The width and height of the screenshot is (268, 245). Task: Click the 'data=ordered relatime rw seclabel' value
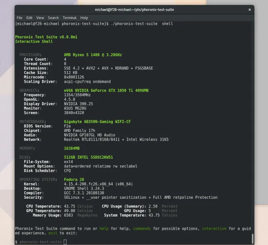click(x=101, y=166)
